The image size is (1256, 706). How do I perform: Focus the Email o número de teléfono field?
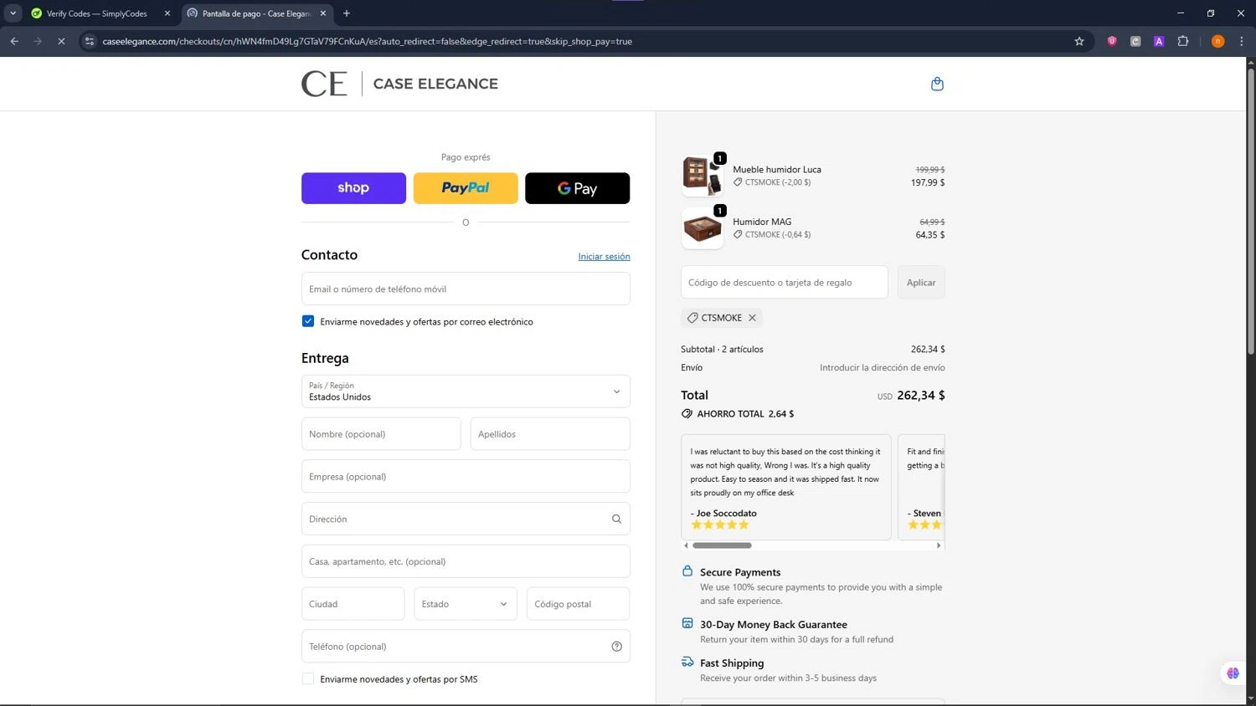[x=466, y=289]
